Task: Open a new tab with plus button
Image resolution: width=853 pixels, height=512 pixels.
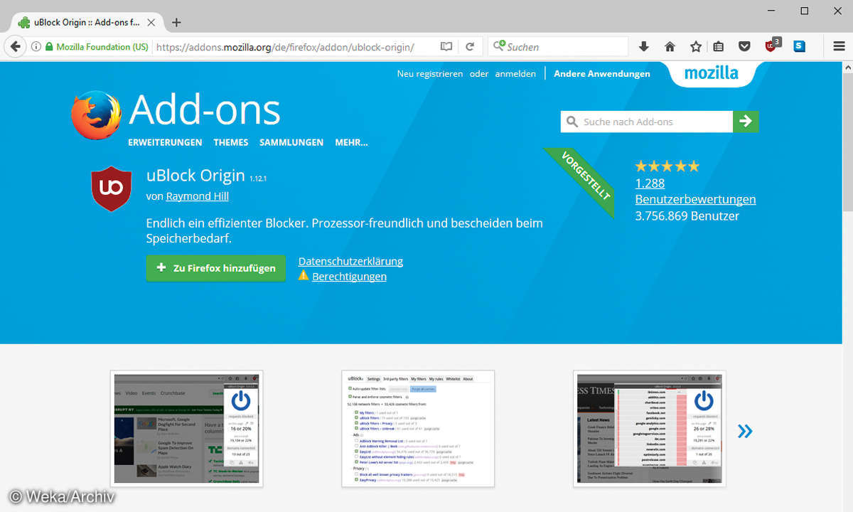Action: tap(176, 22)
